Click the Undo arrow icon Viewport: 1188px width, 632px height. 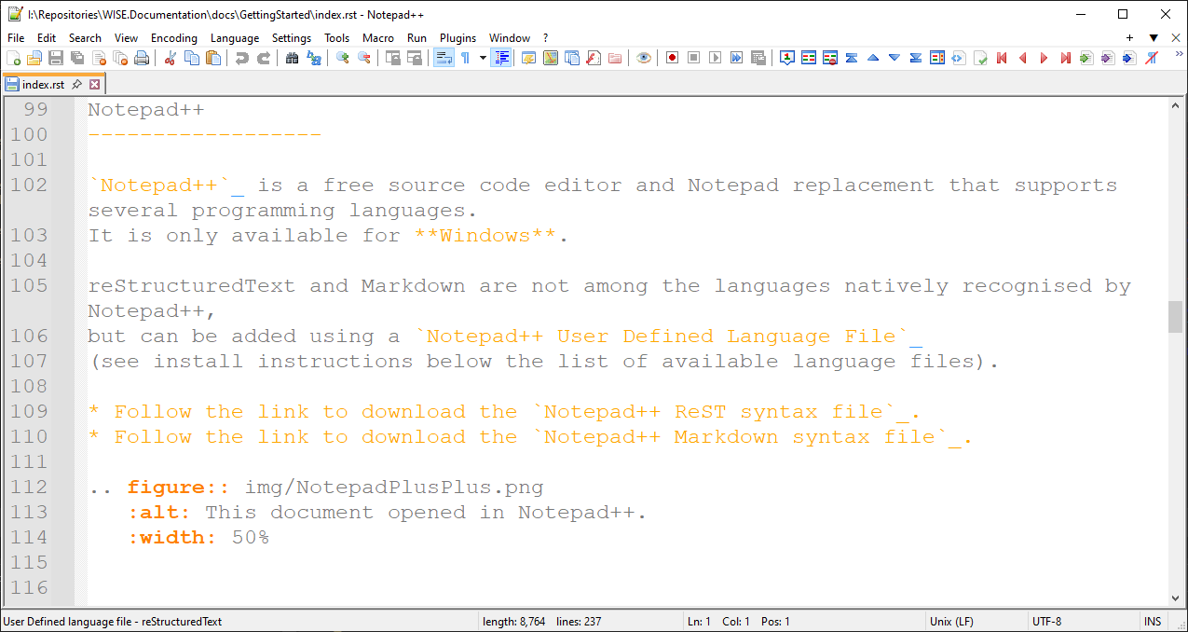tap(242, 58)
